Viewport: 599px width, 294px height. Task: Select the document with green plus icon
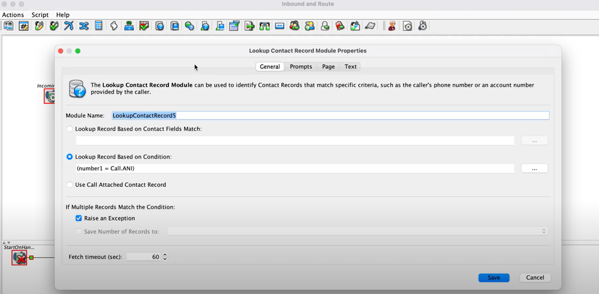(x=249, y=26)
